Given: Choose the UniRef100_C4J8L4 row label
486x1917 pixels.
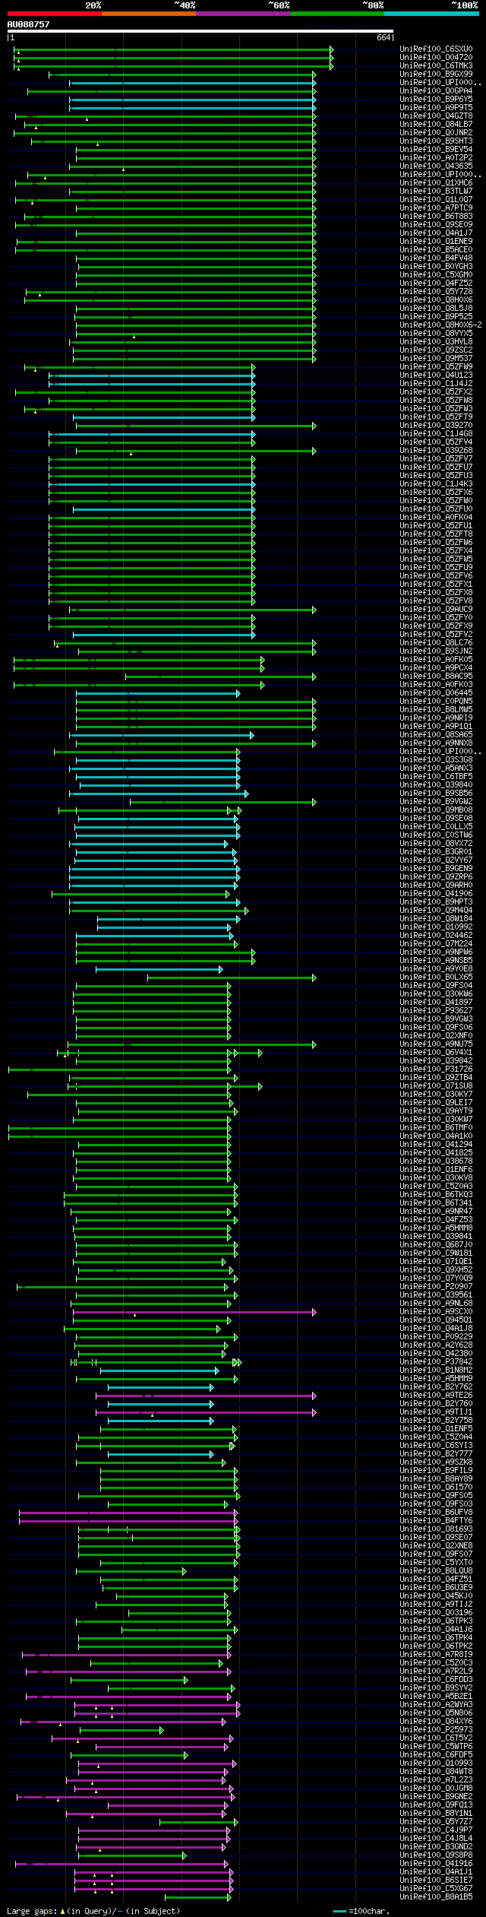Looking at the screenshot, I should pos(436,1839).
